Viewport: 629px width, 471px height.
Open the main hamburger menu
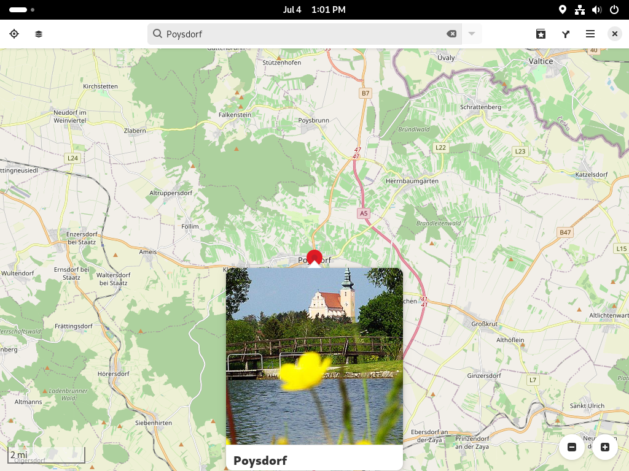(590, 34)
